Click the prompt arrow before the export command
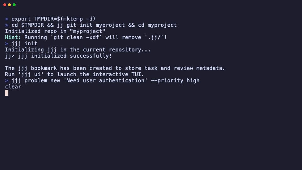Image resolution: width=302 pixels, height=170 pixels. click(7, 19)
